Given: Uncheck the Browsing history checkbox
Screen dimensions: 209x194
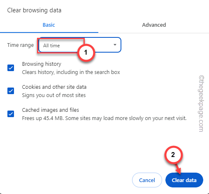Looking at the screenshot, I should coord(11,68).
